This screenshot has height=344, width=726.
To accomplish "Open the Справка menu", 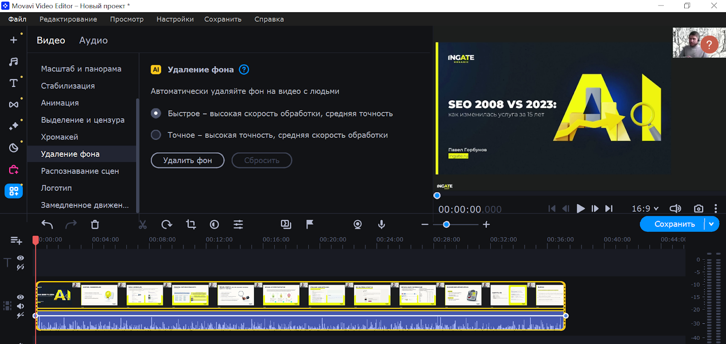I will click(269, 19).
